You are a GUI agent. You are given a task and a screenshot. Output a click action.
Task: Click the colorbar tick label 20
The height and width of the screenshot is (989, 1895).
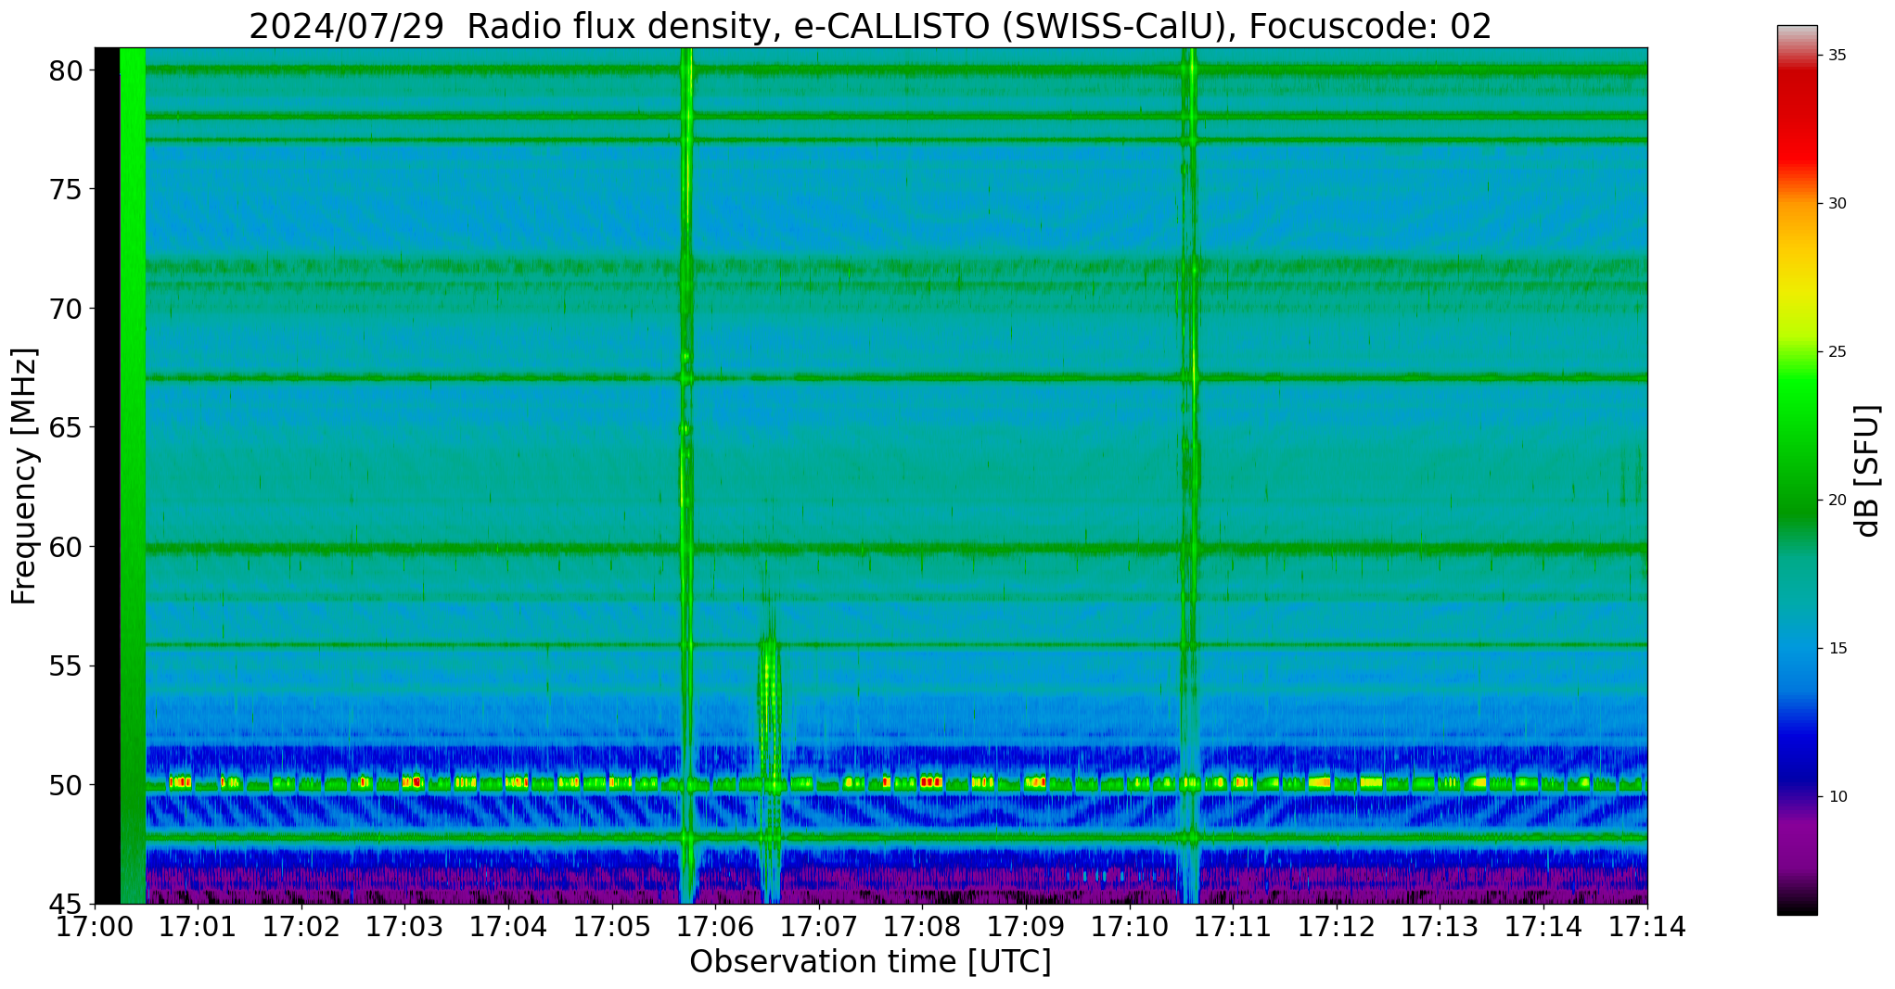[1837, 501]
